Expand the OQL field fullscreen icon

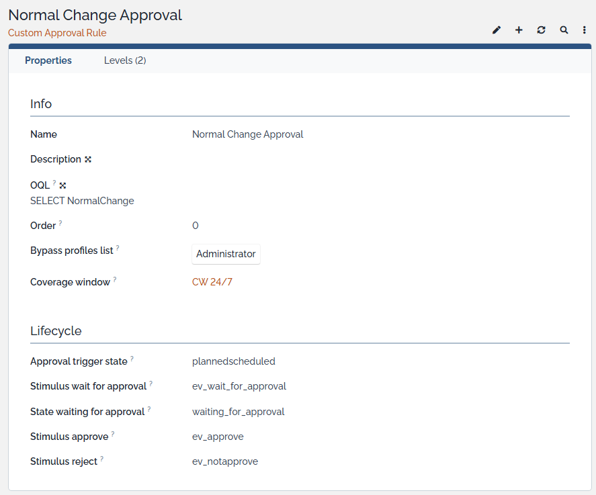pyautogui.click(x=63, y=185)
